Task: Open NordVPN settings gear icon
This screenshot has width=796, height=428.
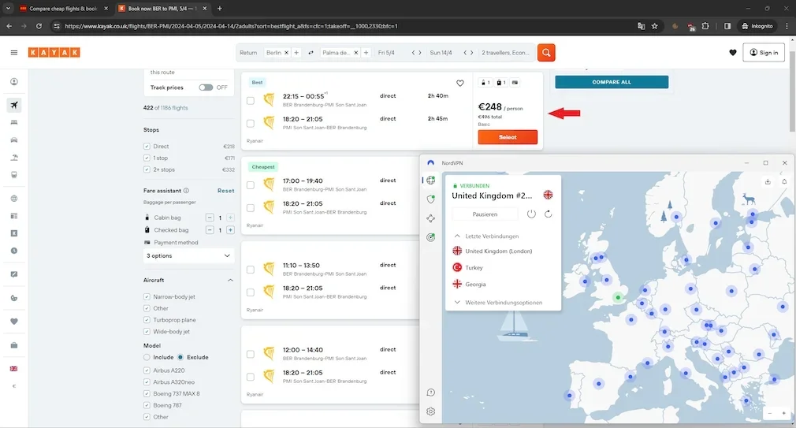Action: [431, 411]
